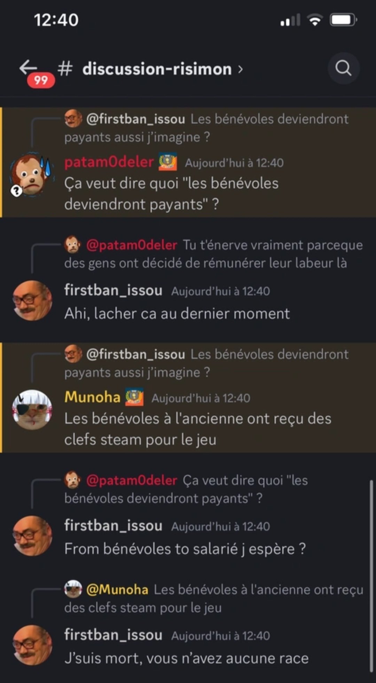Viewport: 376px width, 683px height.
Task: Tap the patam0deler username in red
Action: (109, 162)
